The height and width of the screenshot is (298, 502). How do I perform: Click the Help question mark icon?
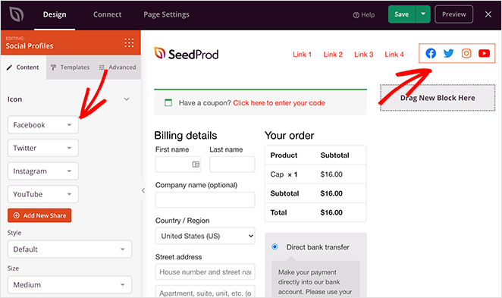point(356,15)
